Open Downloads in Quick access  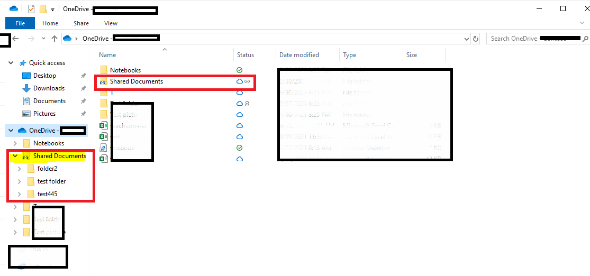[x=49, y=88]
